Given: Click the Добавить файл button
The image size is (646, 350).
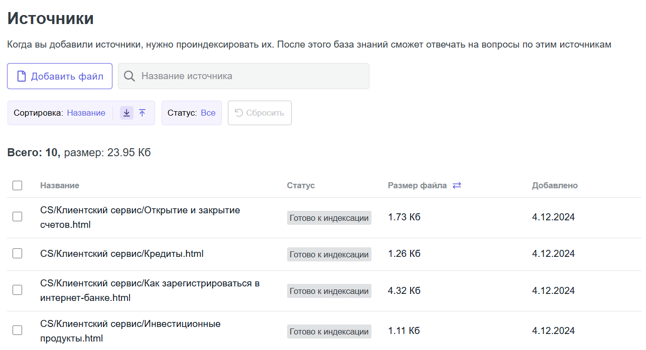Looking at the screenshot, I should pyautogui.click(x=60, y=76).
